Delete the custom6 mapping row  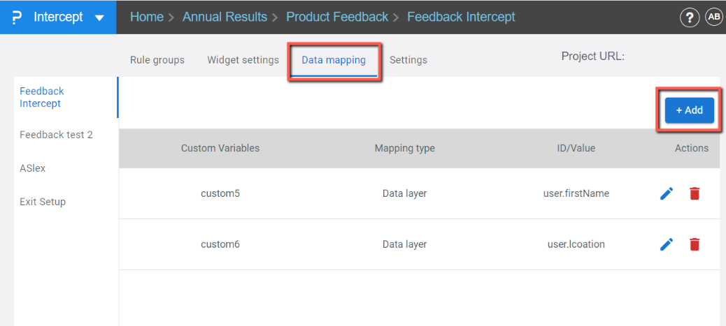coord(694,244)
